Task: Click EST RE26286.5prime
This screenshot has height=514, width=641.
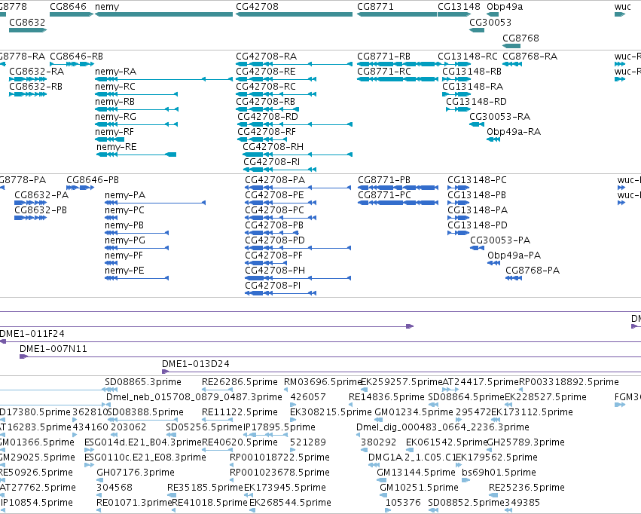Action: (240, 382)
